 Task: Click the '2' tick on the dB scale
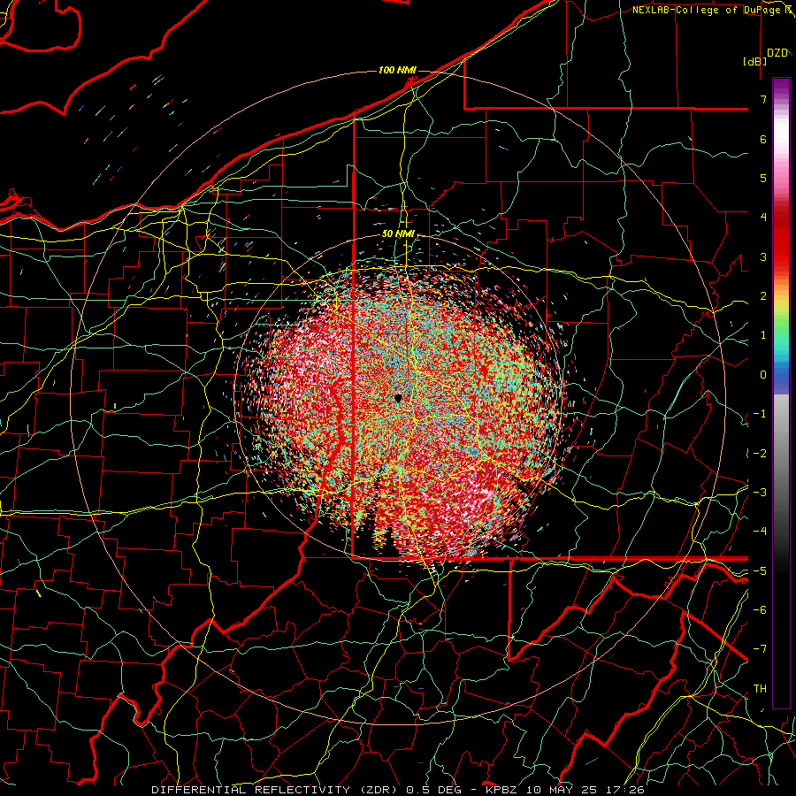(x=763, y=296)
